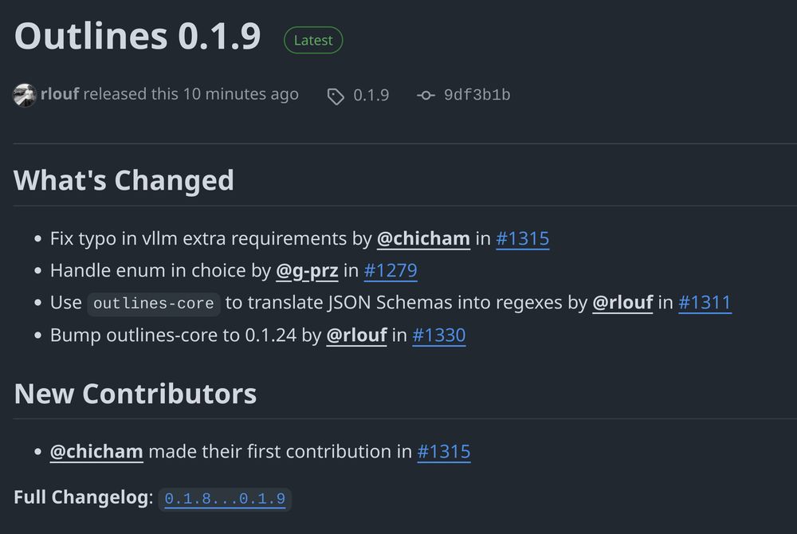Open #1315 link under New Contributors

coord(444,451)
